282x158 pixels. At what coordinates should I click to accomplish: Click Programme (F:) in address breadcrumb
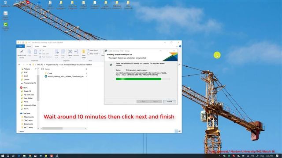coord(52,65)
